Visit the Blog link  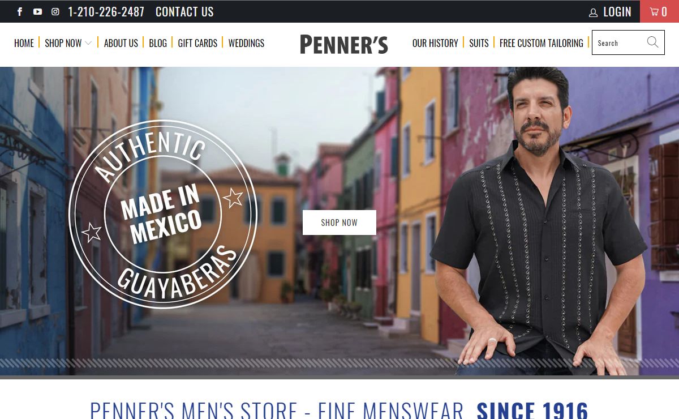coord(158,43)
